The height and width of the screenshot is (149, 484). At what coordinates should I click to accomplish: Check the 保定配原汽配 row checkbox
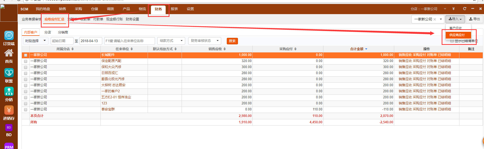26,61
